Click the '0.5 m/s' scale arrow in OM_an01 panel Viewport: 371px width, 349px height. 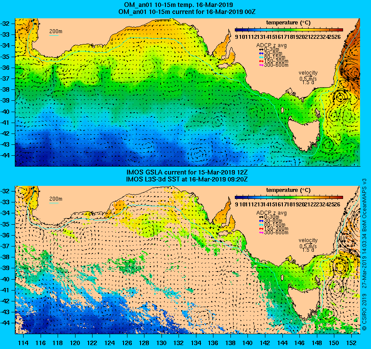pyautogui.click(x=308, y=76)
